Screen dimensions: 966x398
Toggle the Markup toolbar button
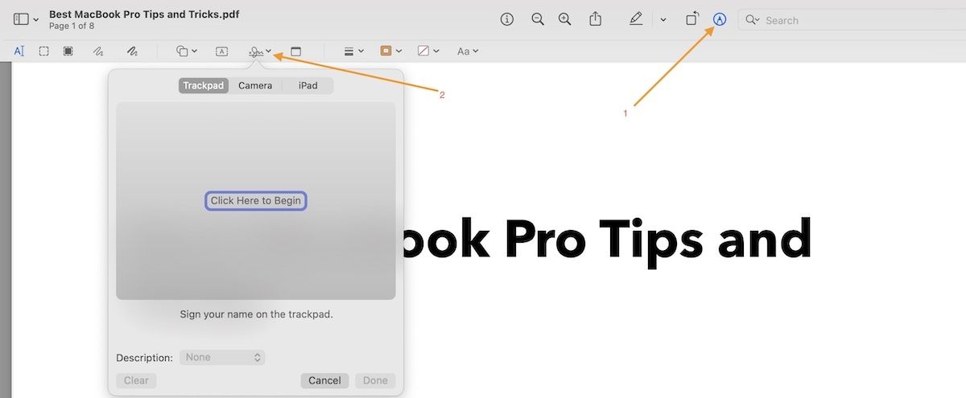point(720,19)
